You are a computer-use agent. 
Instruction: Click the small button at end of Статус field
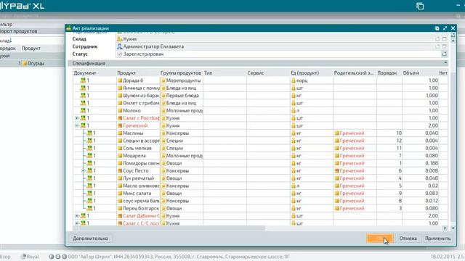coord(444,54)
